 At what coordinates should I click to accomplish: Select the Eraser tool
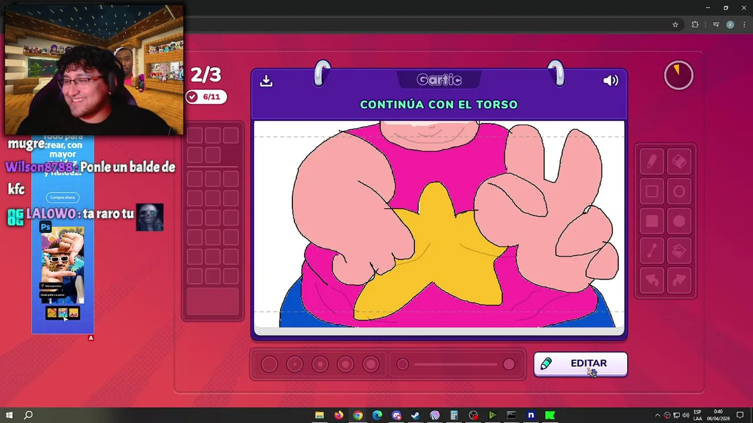[679, 161]
